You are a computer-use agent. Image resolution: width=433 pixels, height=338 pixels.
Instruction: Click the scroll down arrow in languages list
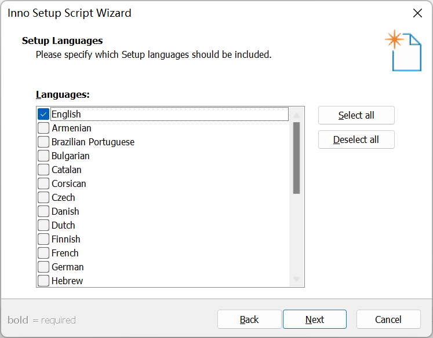tap(296, 280)
